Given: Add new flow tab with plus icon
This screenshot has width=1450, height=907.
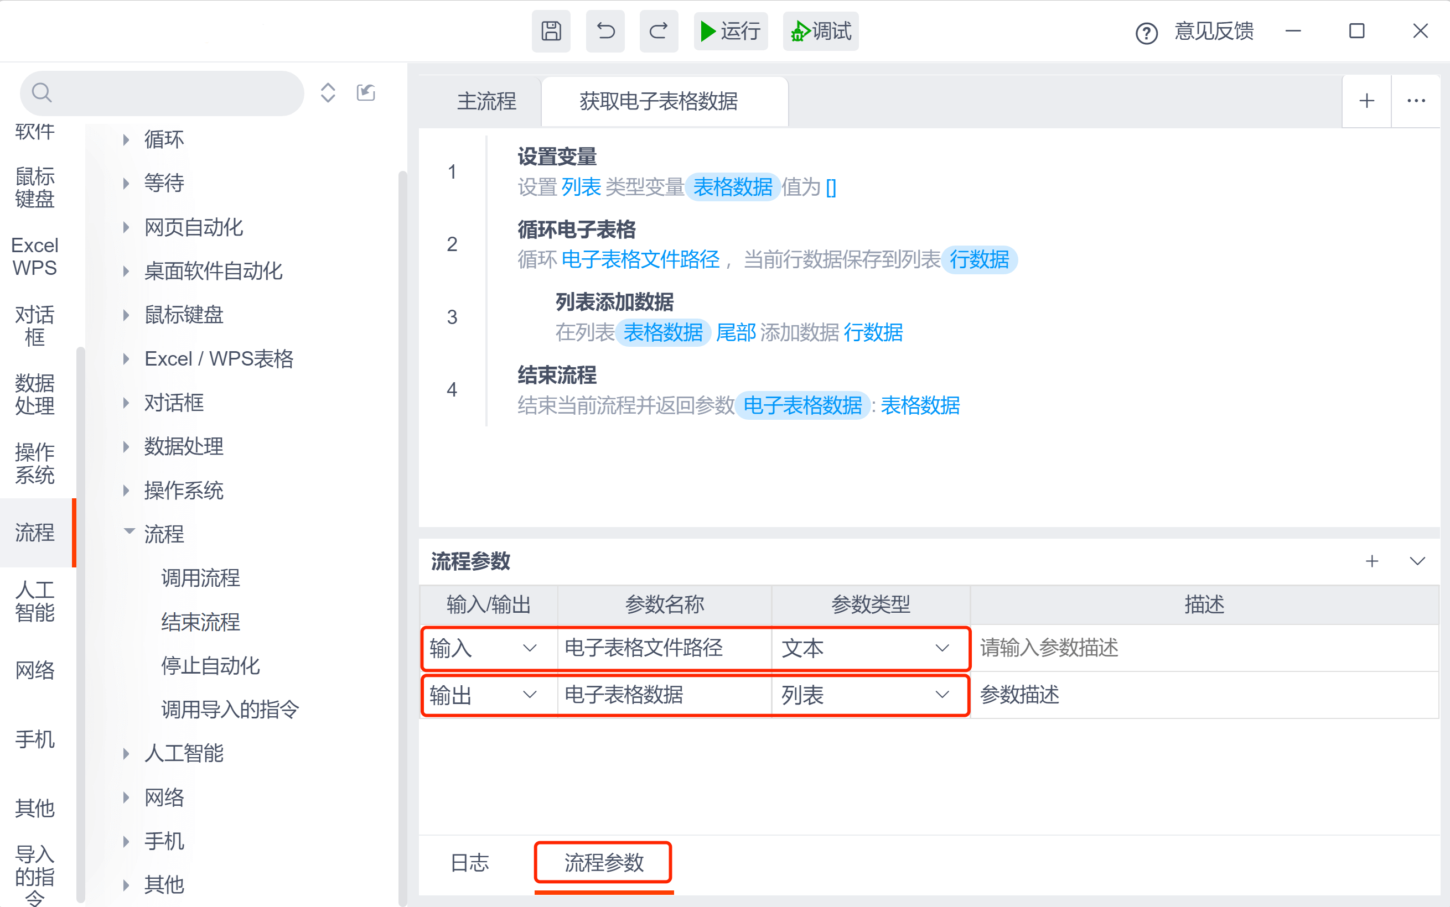Looking at the screenshot, I should pyautogui.click(x=1366, y=101).
